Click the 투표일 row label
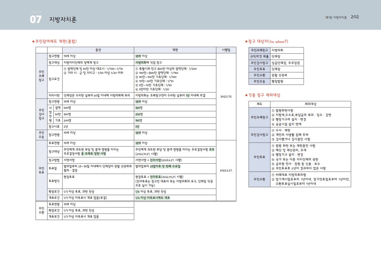381x269 pixels. click(x=53, y=168)
